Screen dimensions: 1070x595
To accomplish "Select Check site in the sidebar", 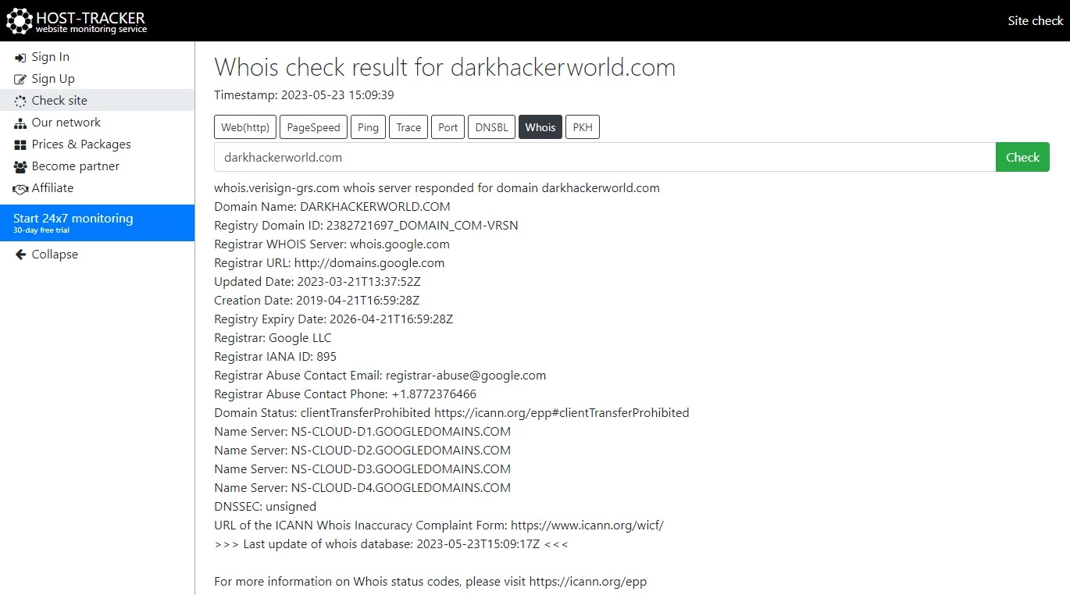I will pyautogui.click(x=97, y=101).
